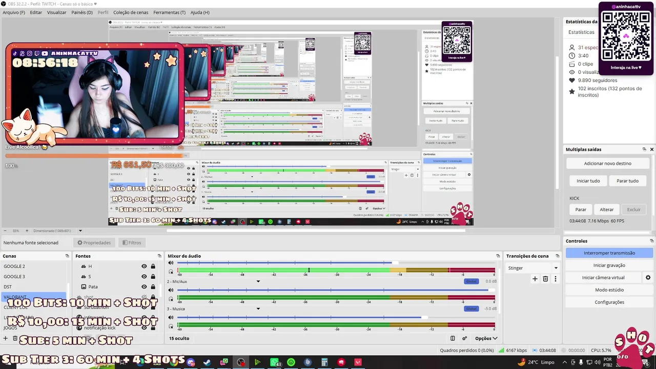
Task: Start recording with Iniciar gravação
Action: (x=609, y=265)
